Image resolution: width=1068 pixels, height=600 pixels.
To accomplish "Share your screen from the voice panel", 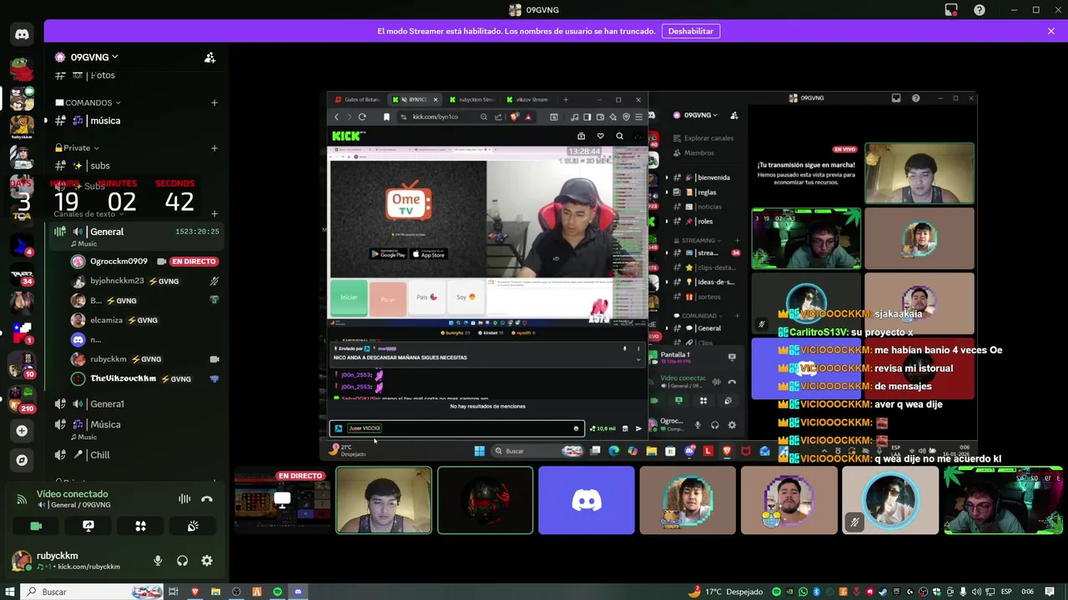I will coord(88,526).
